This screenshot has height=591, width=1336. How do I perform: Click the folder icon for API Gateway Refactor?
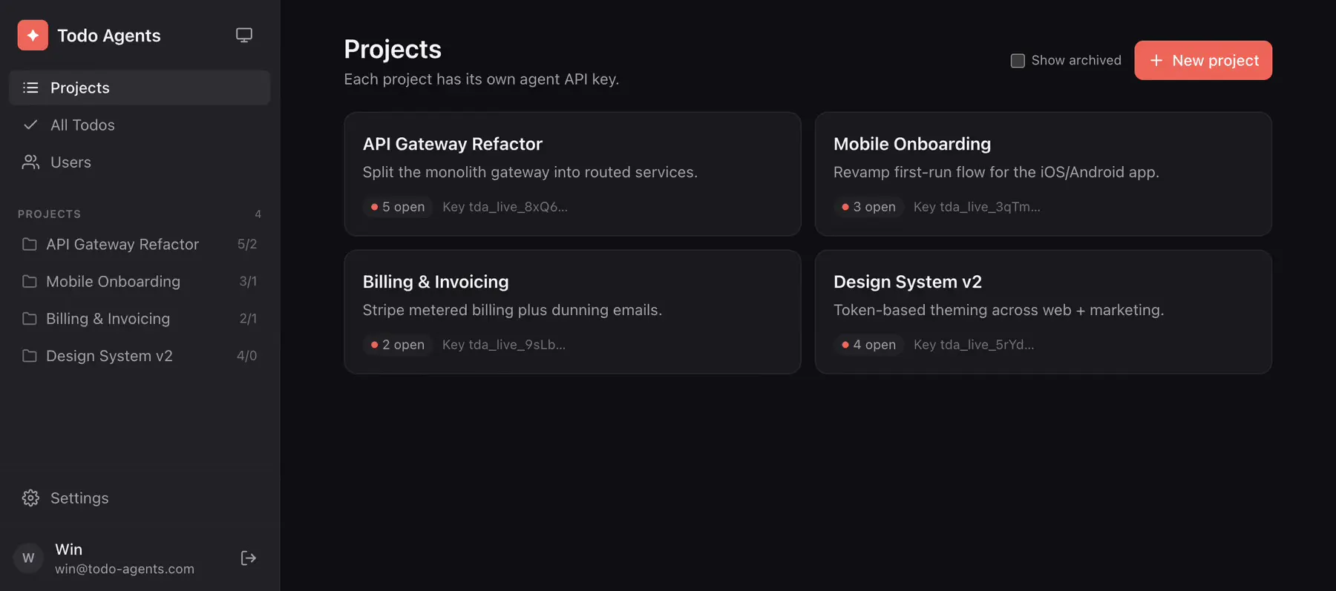(30, 244)
